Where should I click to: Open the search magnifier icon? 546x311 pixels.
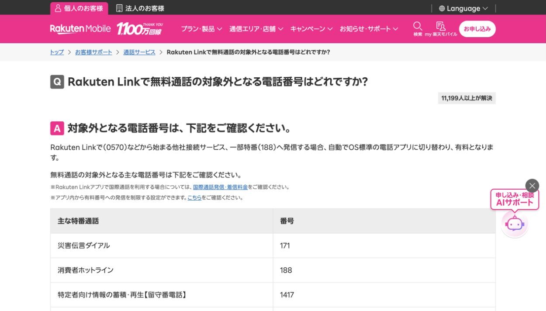418,29
